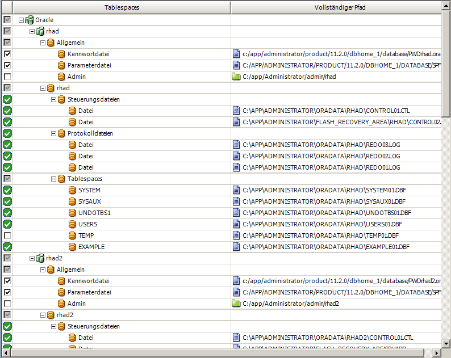
Task: Uncheck the Kennwortdatei checkbox under rhad2
Action: [x=7, y=281]
